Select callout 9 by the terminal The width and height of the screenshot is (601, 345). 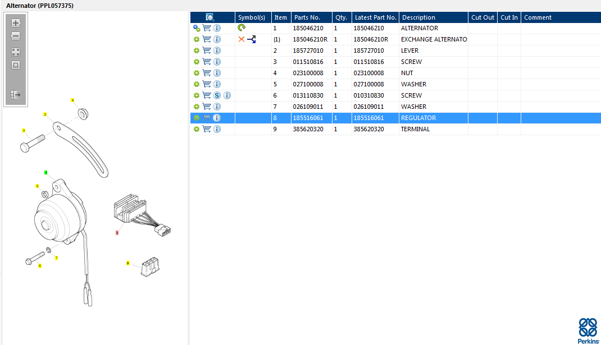pyautogui.click(x=128, y=263)
